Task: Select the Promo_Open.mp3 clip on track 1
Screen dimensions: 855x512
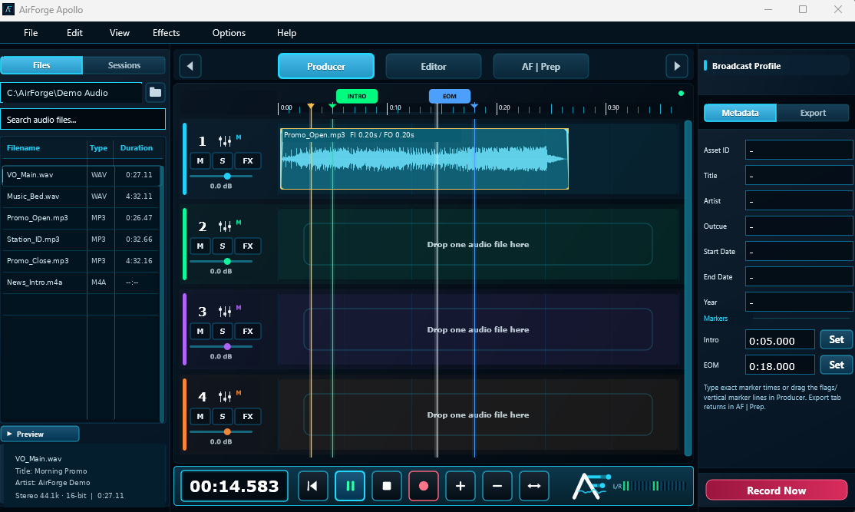Action: click(x=424, y=159)
